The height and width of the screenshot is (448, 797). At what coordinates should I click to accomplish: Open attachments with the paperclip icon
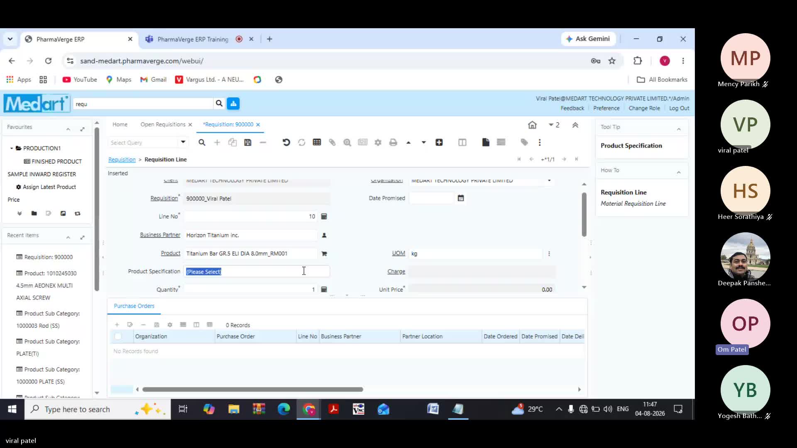click(332, 142)
